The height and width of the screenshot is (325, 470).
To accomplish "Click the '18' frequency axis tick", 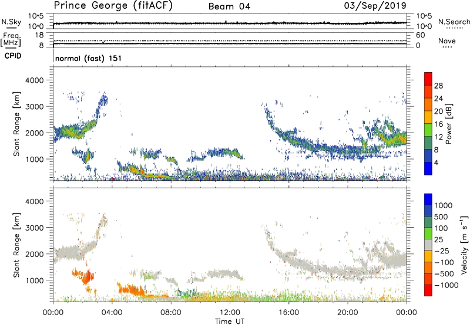I will click(x=39, y=35).
